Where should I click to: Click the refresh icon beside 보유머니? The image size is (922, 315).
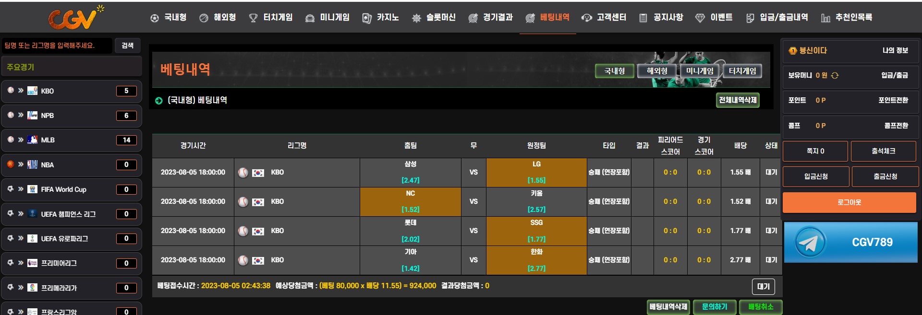[x=835, y=75]
